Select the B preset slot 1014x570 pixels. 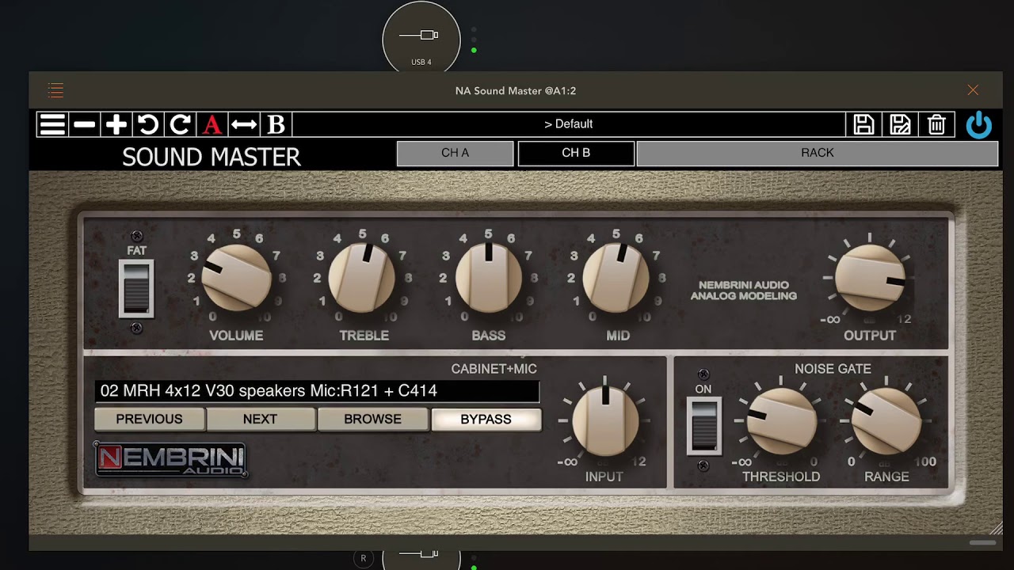(x=276, y=124)
